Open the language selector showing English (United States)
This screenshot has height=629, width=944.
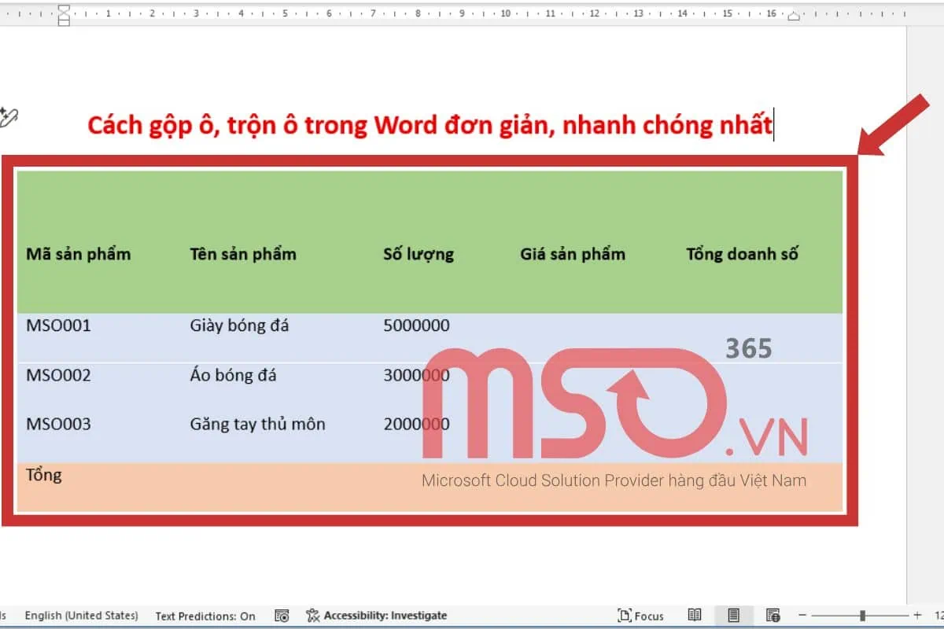(x=81, y=616)
